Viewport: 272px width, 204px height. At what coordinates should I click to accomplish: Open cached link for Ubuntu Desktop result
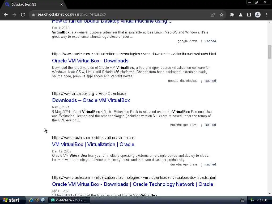tap(211, 41)
